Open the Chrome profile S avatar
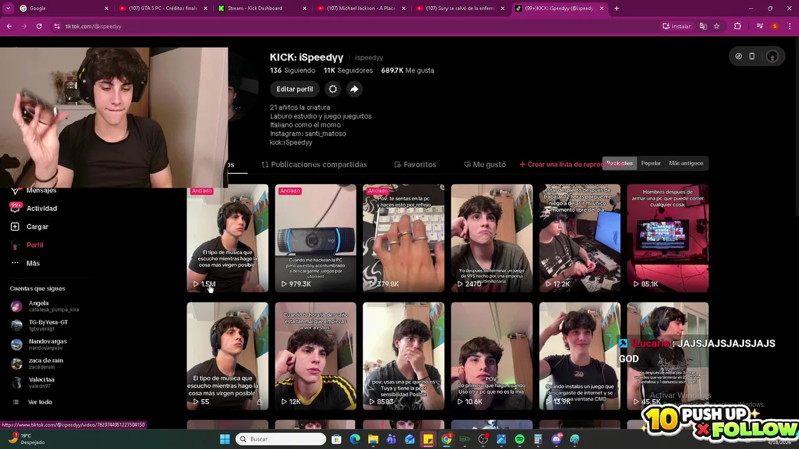Image resolution: width=799 pixels, height=449 pixels. [x=775, y=26]
